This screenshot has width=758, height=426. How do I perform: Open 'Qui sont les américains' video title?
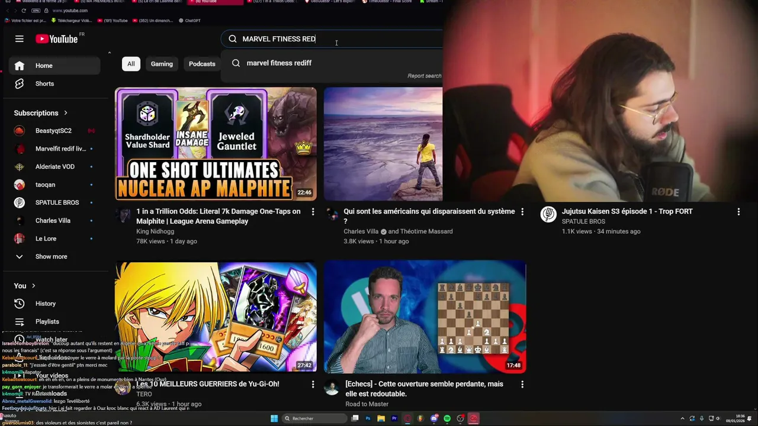point(429,217)
